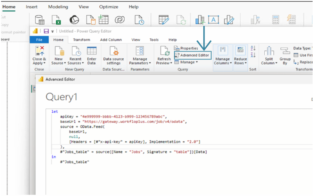Click the Query1 title text
Viewport: 314px width, 196px height.
point(61,97)
